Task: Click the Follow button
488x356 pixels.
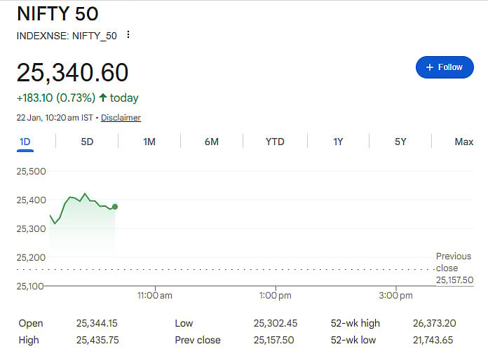Action: tap(445, 67)
